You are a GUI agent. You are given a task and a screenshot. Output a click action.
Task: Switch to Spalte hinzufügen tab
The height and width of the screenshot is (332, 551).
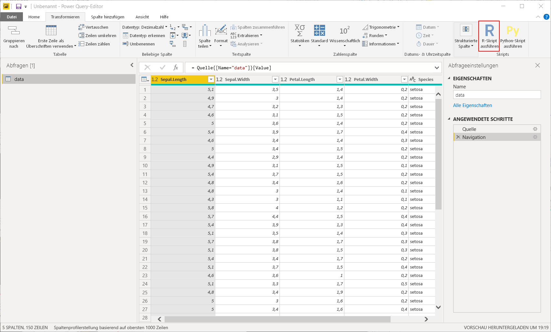click(107, 17)
